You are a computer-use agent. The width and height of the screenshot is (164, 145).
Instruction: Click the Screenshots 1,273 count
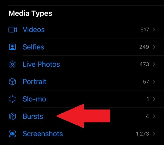[143, 134]
